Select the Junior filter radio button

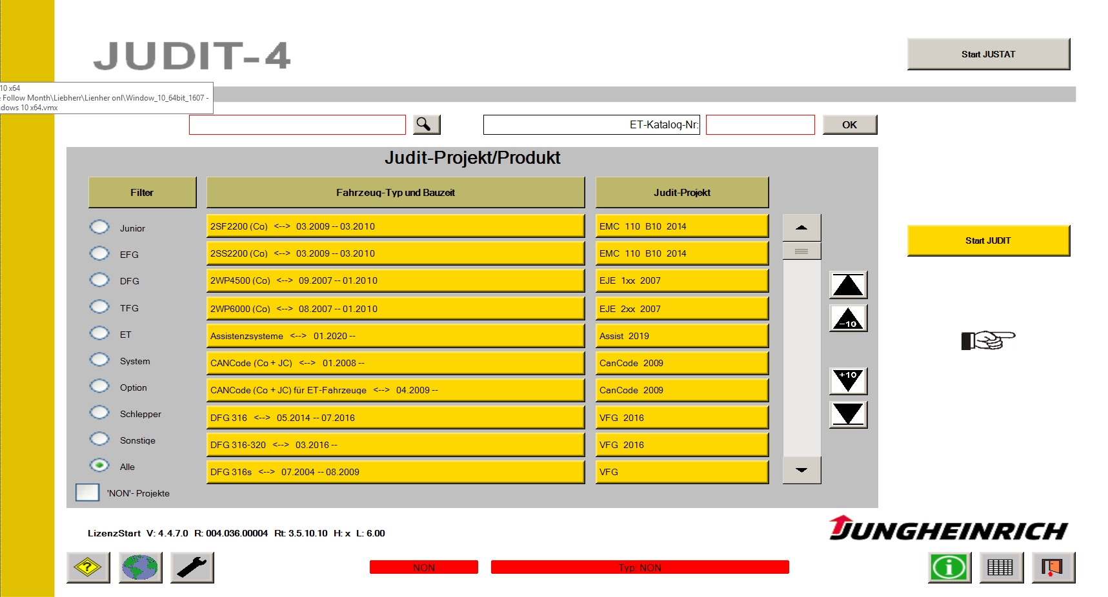99,227
